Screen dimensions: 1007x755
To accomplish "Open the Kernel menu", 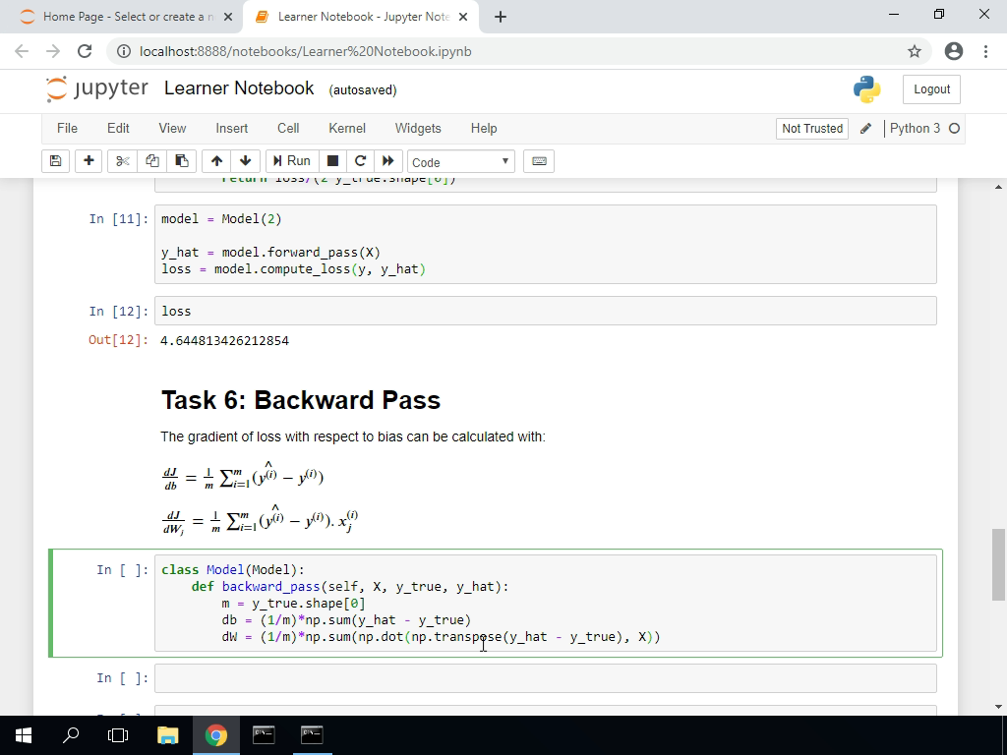I will tap(347, 129).
